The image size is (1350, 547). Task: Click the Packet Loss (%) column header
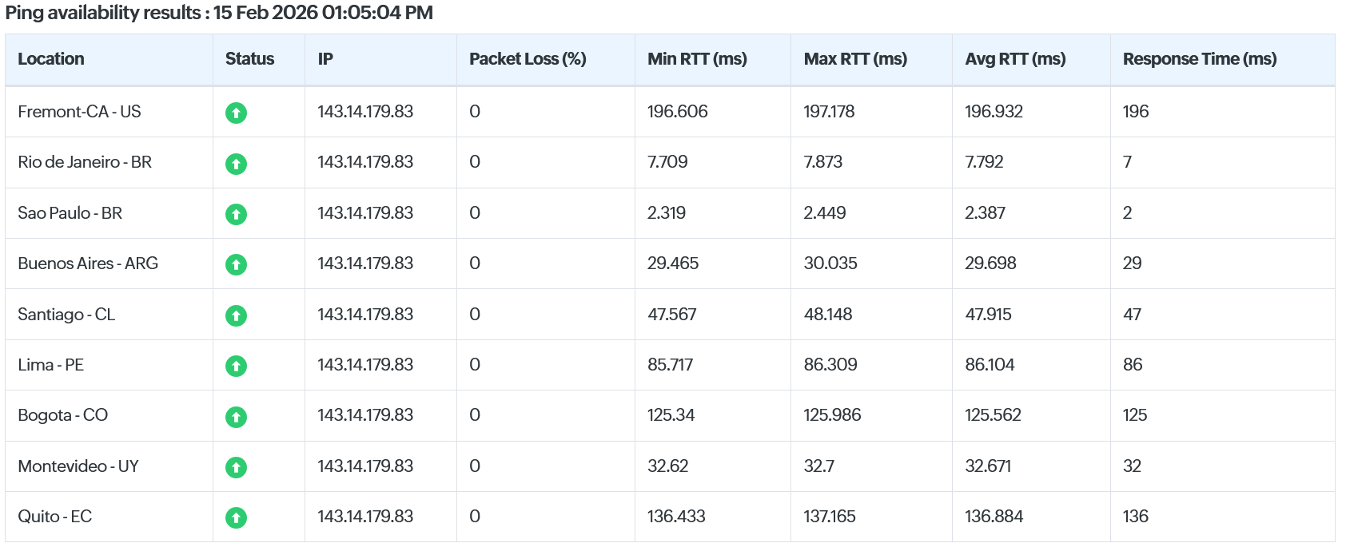[x=528, y=59]
